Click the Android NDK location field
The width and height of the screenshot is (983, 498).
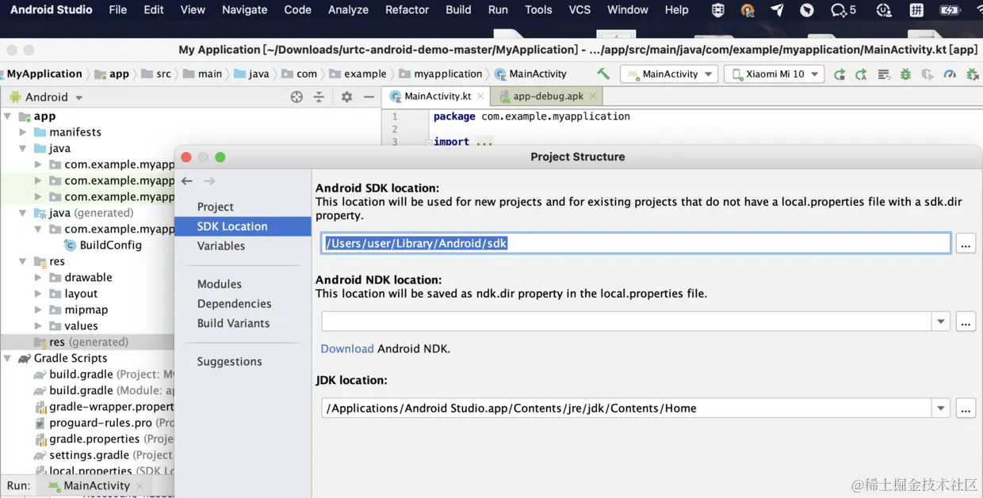coord(626,321)
